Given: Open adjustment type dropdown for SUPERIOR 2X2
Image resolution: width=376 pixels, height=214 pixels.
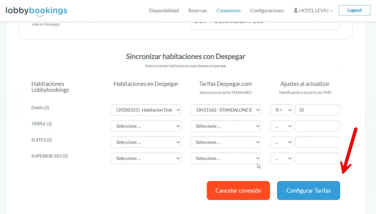Looking at the screenshot, I should (281, 158).
